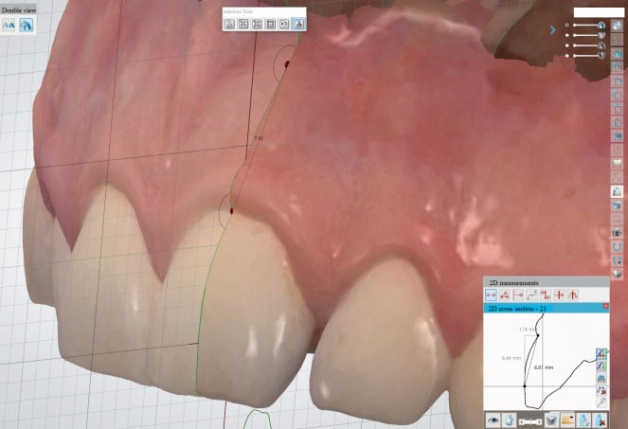Click the camera screenshot icon
Screen dimensions: 628x429
(618, 233)
